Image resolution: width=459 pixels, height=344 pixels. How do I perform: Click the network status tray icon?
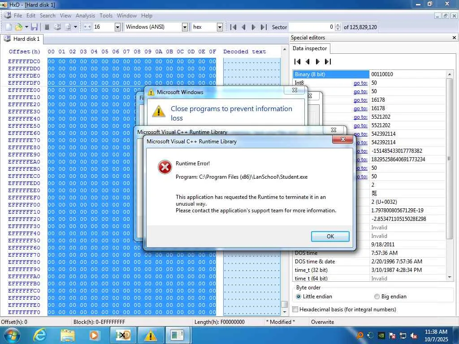[x=403, y=336]
